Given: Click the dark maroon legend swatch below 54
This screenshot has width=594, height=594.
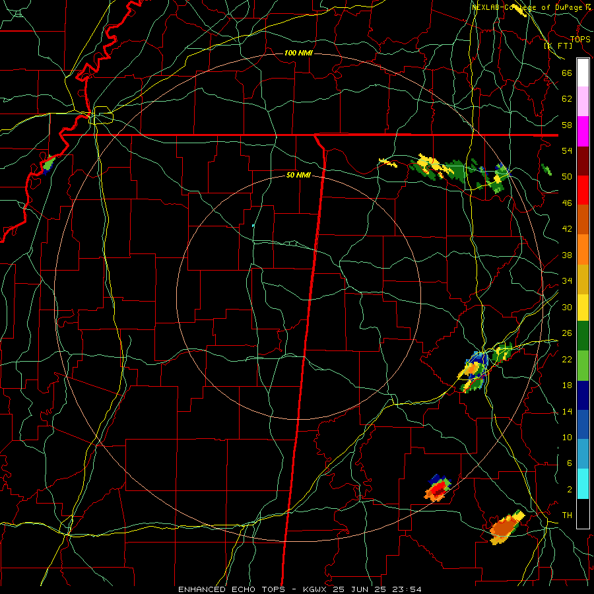Looking at the screenshot, I should (x=583, y=161).
